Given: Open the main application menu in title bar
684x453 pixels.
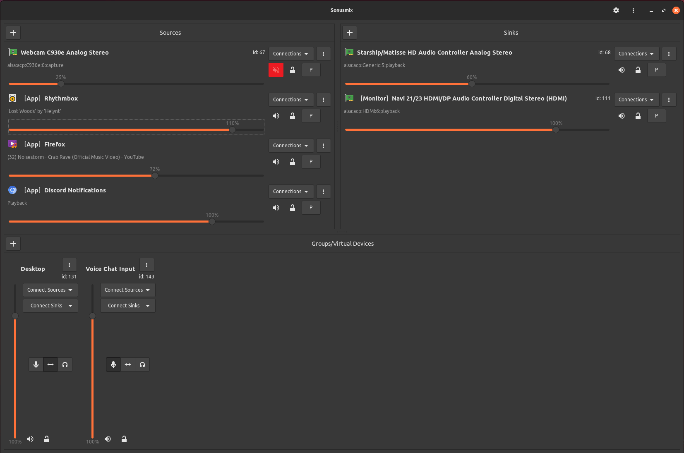Looking at the screenshot, I should coord(633,10).
